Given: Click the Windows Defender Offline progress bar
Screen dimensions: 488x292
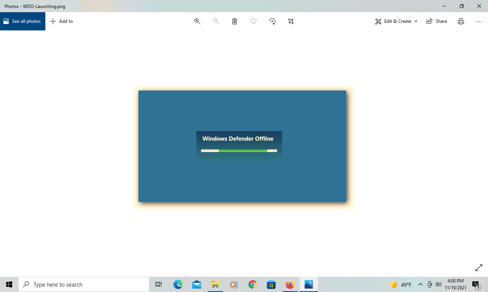Looking at the screenshot, I should pos(239,151).
